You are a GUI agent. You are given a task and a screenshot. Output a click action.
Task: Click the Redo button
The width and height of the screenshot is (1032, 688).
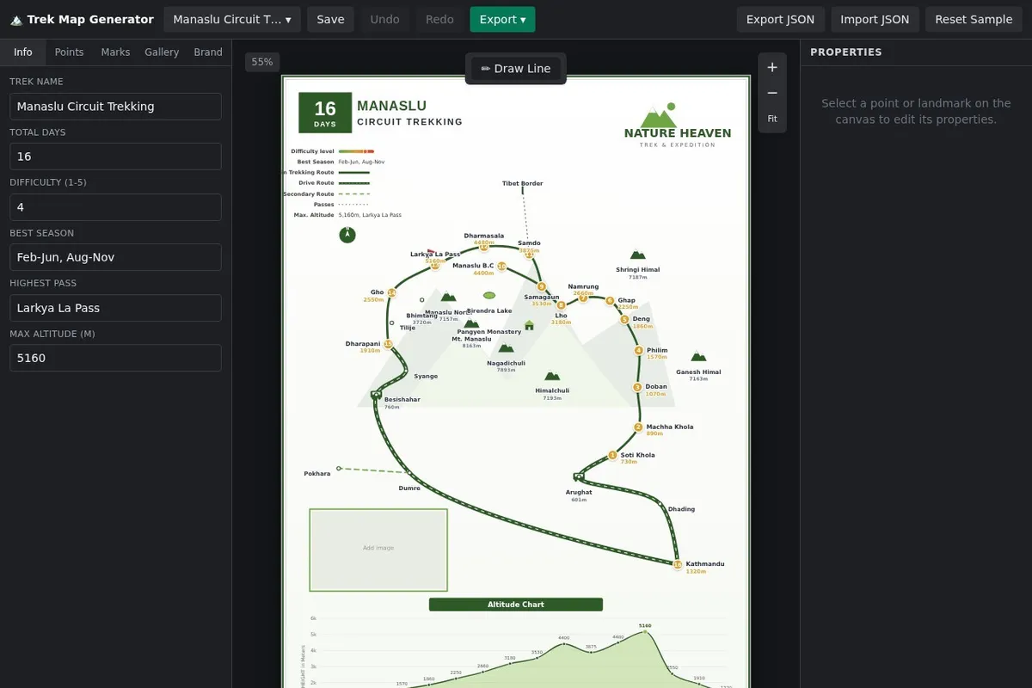tap(439, 20)
